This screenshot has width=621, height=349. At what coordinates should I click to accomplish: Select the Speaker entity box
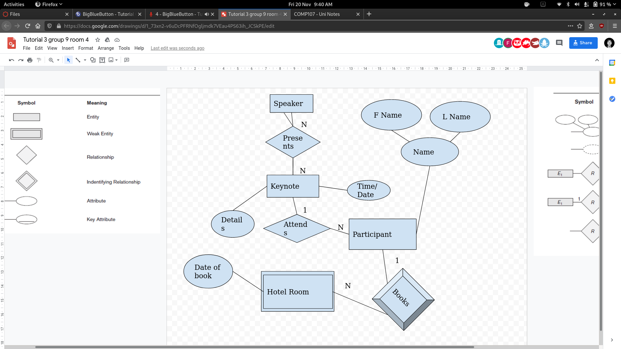click(x=291, y=103)
